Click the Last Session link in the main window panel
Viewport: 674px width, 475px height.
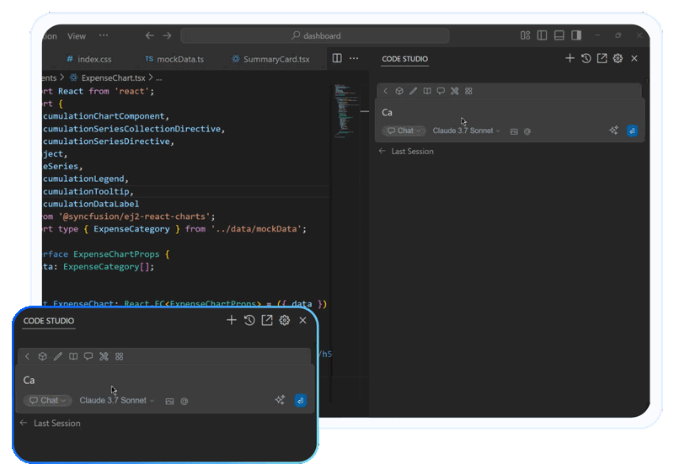[x=412, y=152]
